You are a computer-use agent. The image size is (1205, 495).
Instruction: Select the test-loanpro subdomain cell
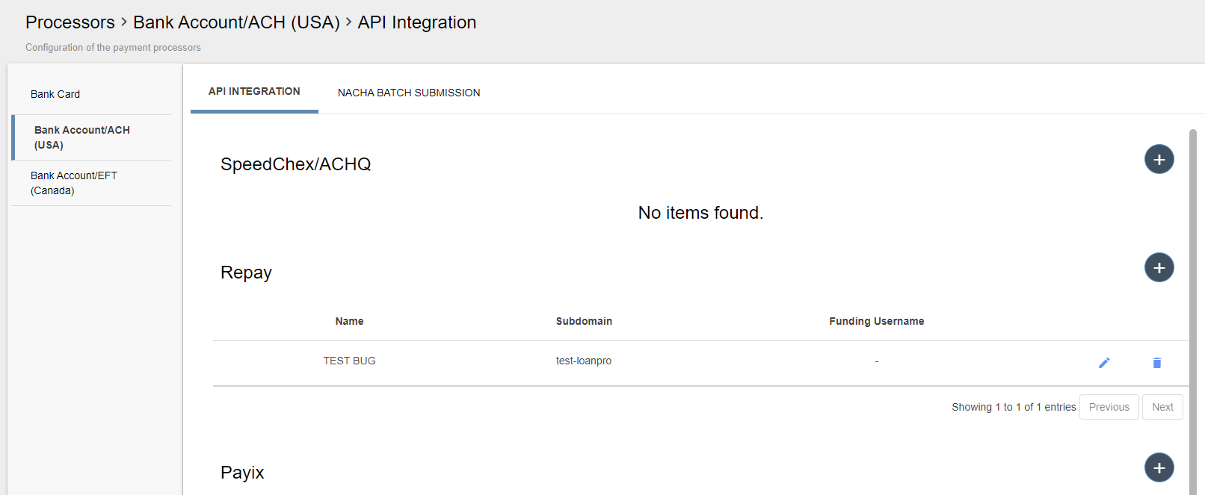pos(584,361)
